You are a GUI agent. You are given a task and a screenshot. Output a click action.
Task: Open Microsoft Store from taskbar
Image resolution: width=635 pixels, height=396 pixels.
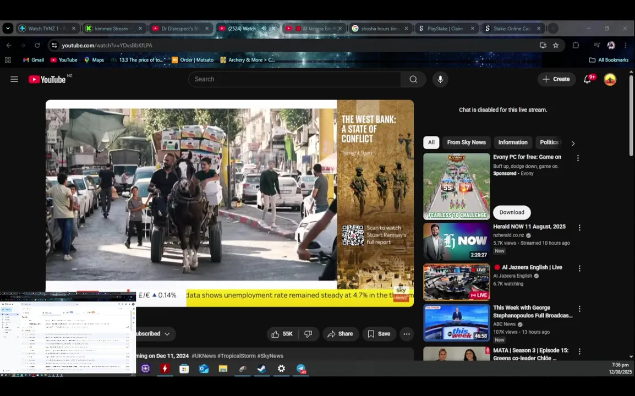point(184,369)
